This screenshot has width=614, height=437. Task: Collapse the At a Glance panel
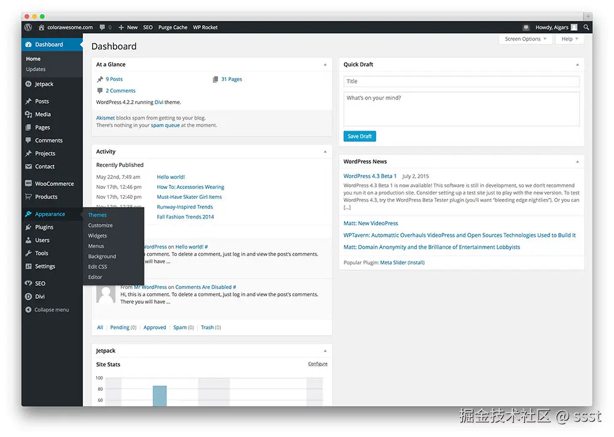click(325, 64)
